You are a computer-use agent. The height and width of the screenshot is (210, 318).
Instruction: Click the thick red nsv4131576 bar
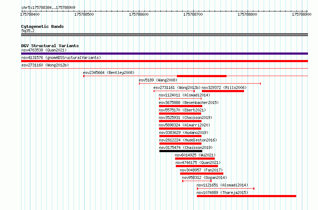[164, 61]
